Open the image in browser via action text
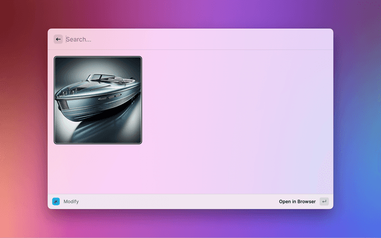The width and height of the screenshot is (381, 238). click(x=297, y=202)
